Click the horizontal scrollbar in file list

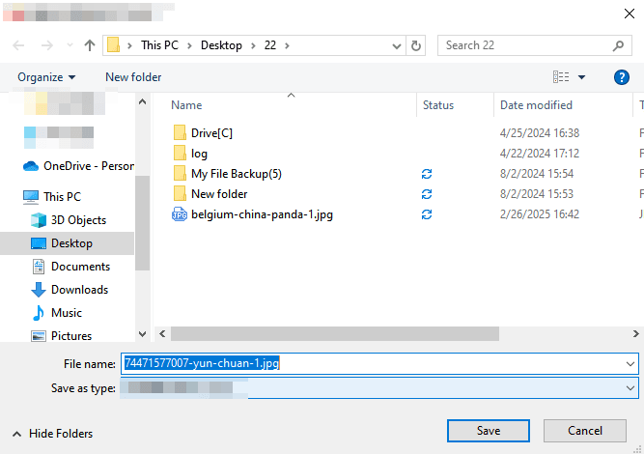pyautogui.click(x=334, y=333)
